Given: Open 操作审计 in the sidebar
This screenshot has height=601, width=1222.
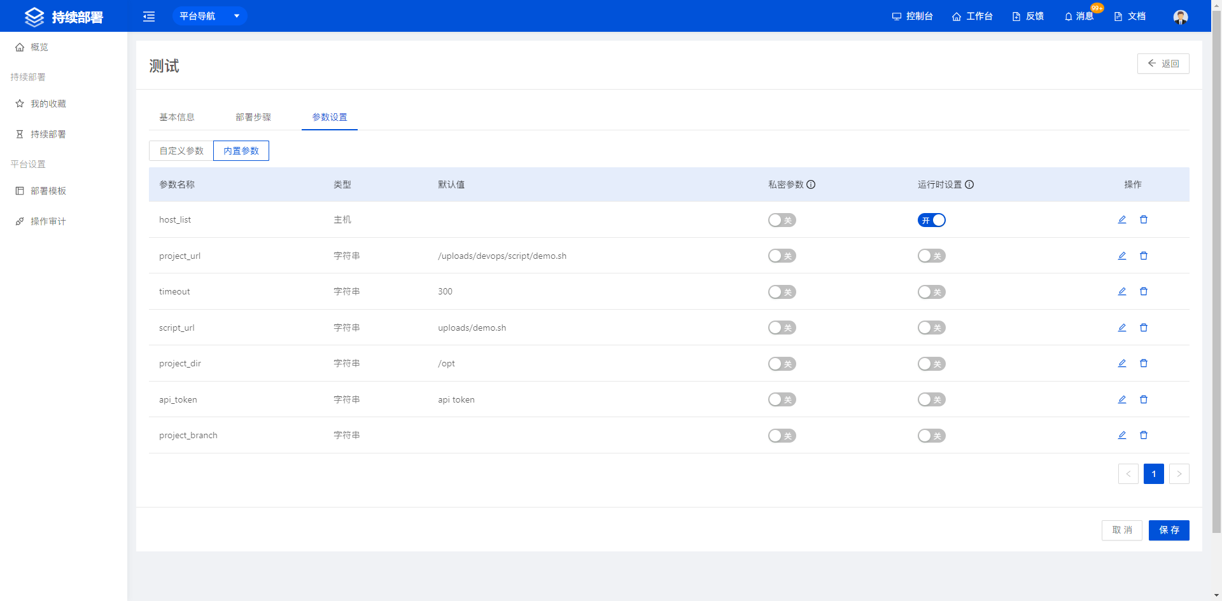Looking at the screenshot, I should [64, 221].
